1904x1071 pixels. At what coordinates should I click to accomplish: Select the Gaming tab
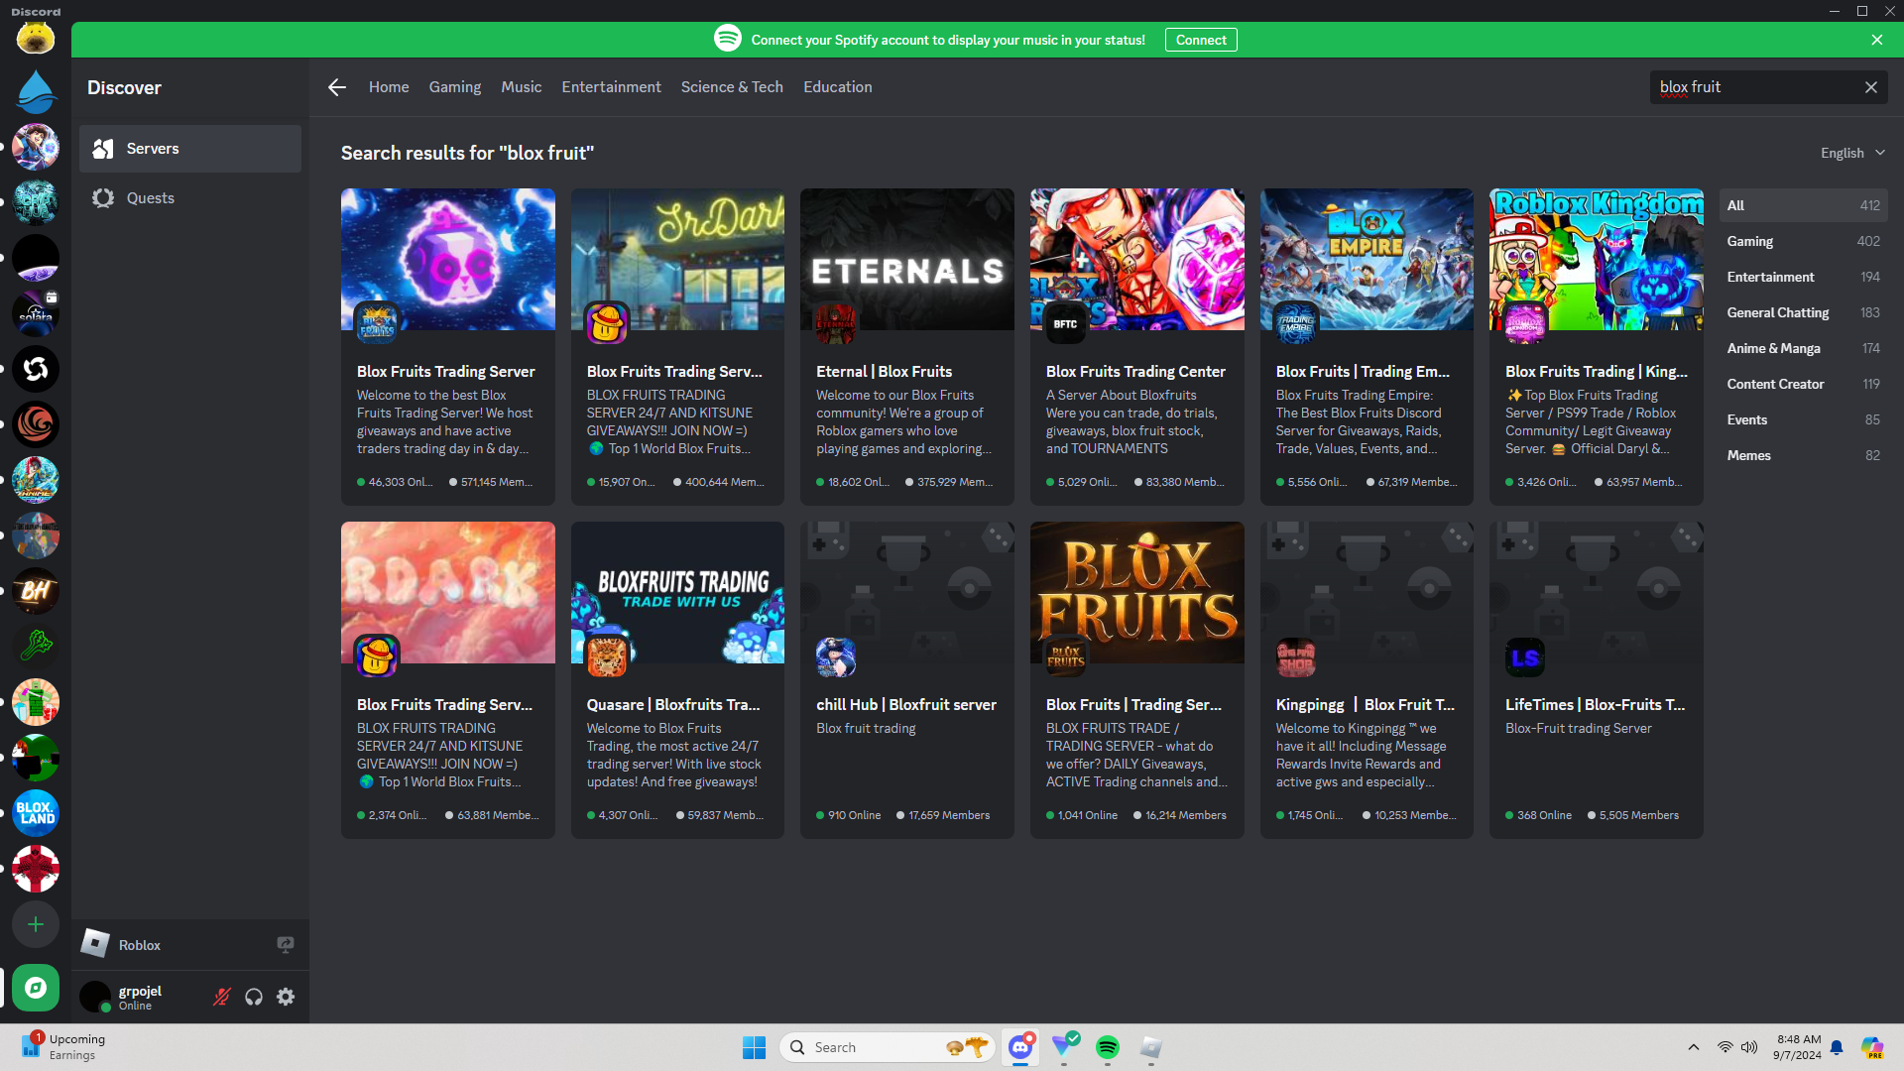454,87
